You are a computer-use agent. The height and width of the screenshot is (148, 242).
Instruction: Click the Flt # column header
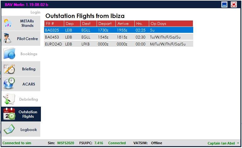pos(54,24)
